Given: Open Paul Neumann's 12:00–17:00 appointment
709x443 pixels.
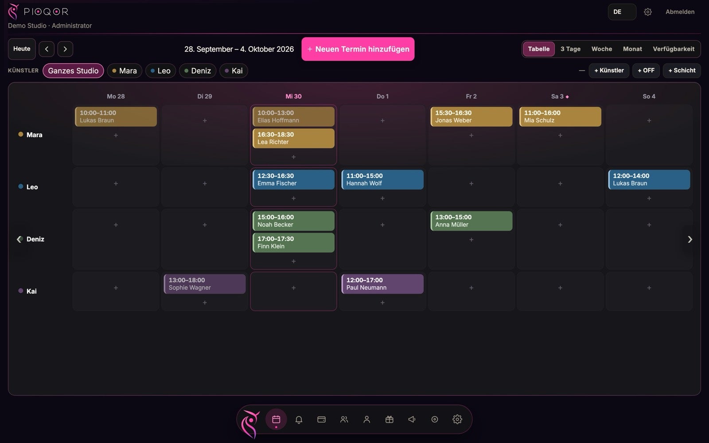Looking at the screenshot, I should (382, 284).
